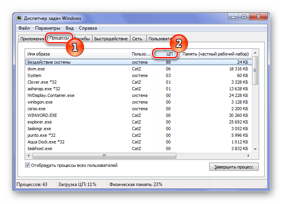Switch to the Приложения tab

pyautogui.click(x=32, y=39)
